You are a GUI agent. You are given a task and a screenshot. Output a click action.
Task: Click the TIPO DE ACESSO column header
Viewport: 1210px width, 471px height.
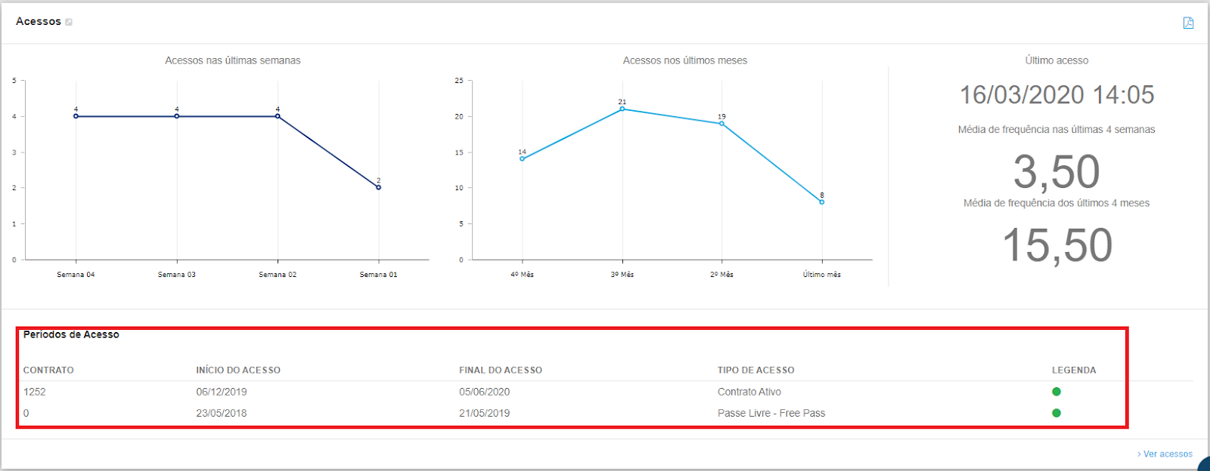tap(755, 371)
